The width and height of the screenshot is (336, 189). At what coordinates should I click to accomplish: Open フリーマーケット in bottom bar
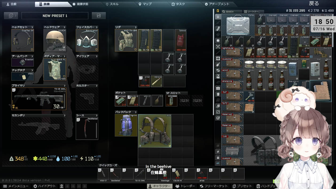pos(214,186)
